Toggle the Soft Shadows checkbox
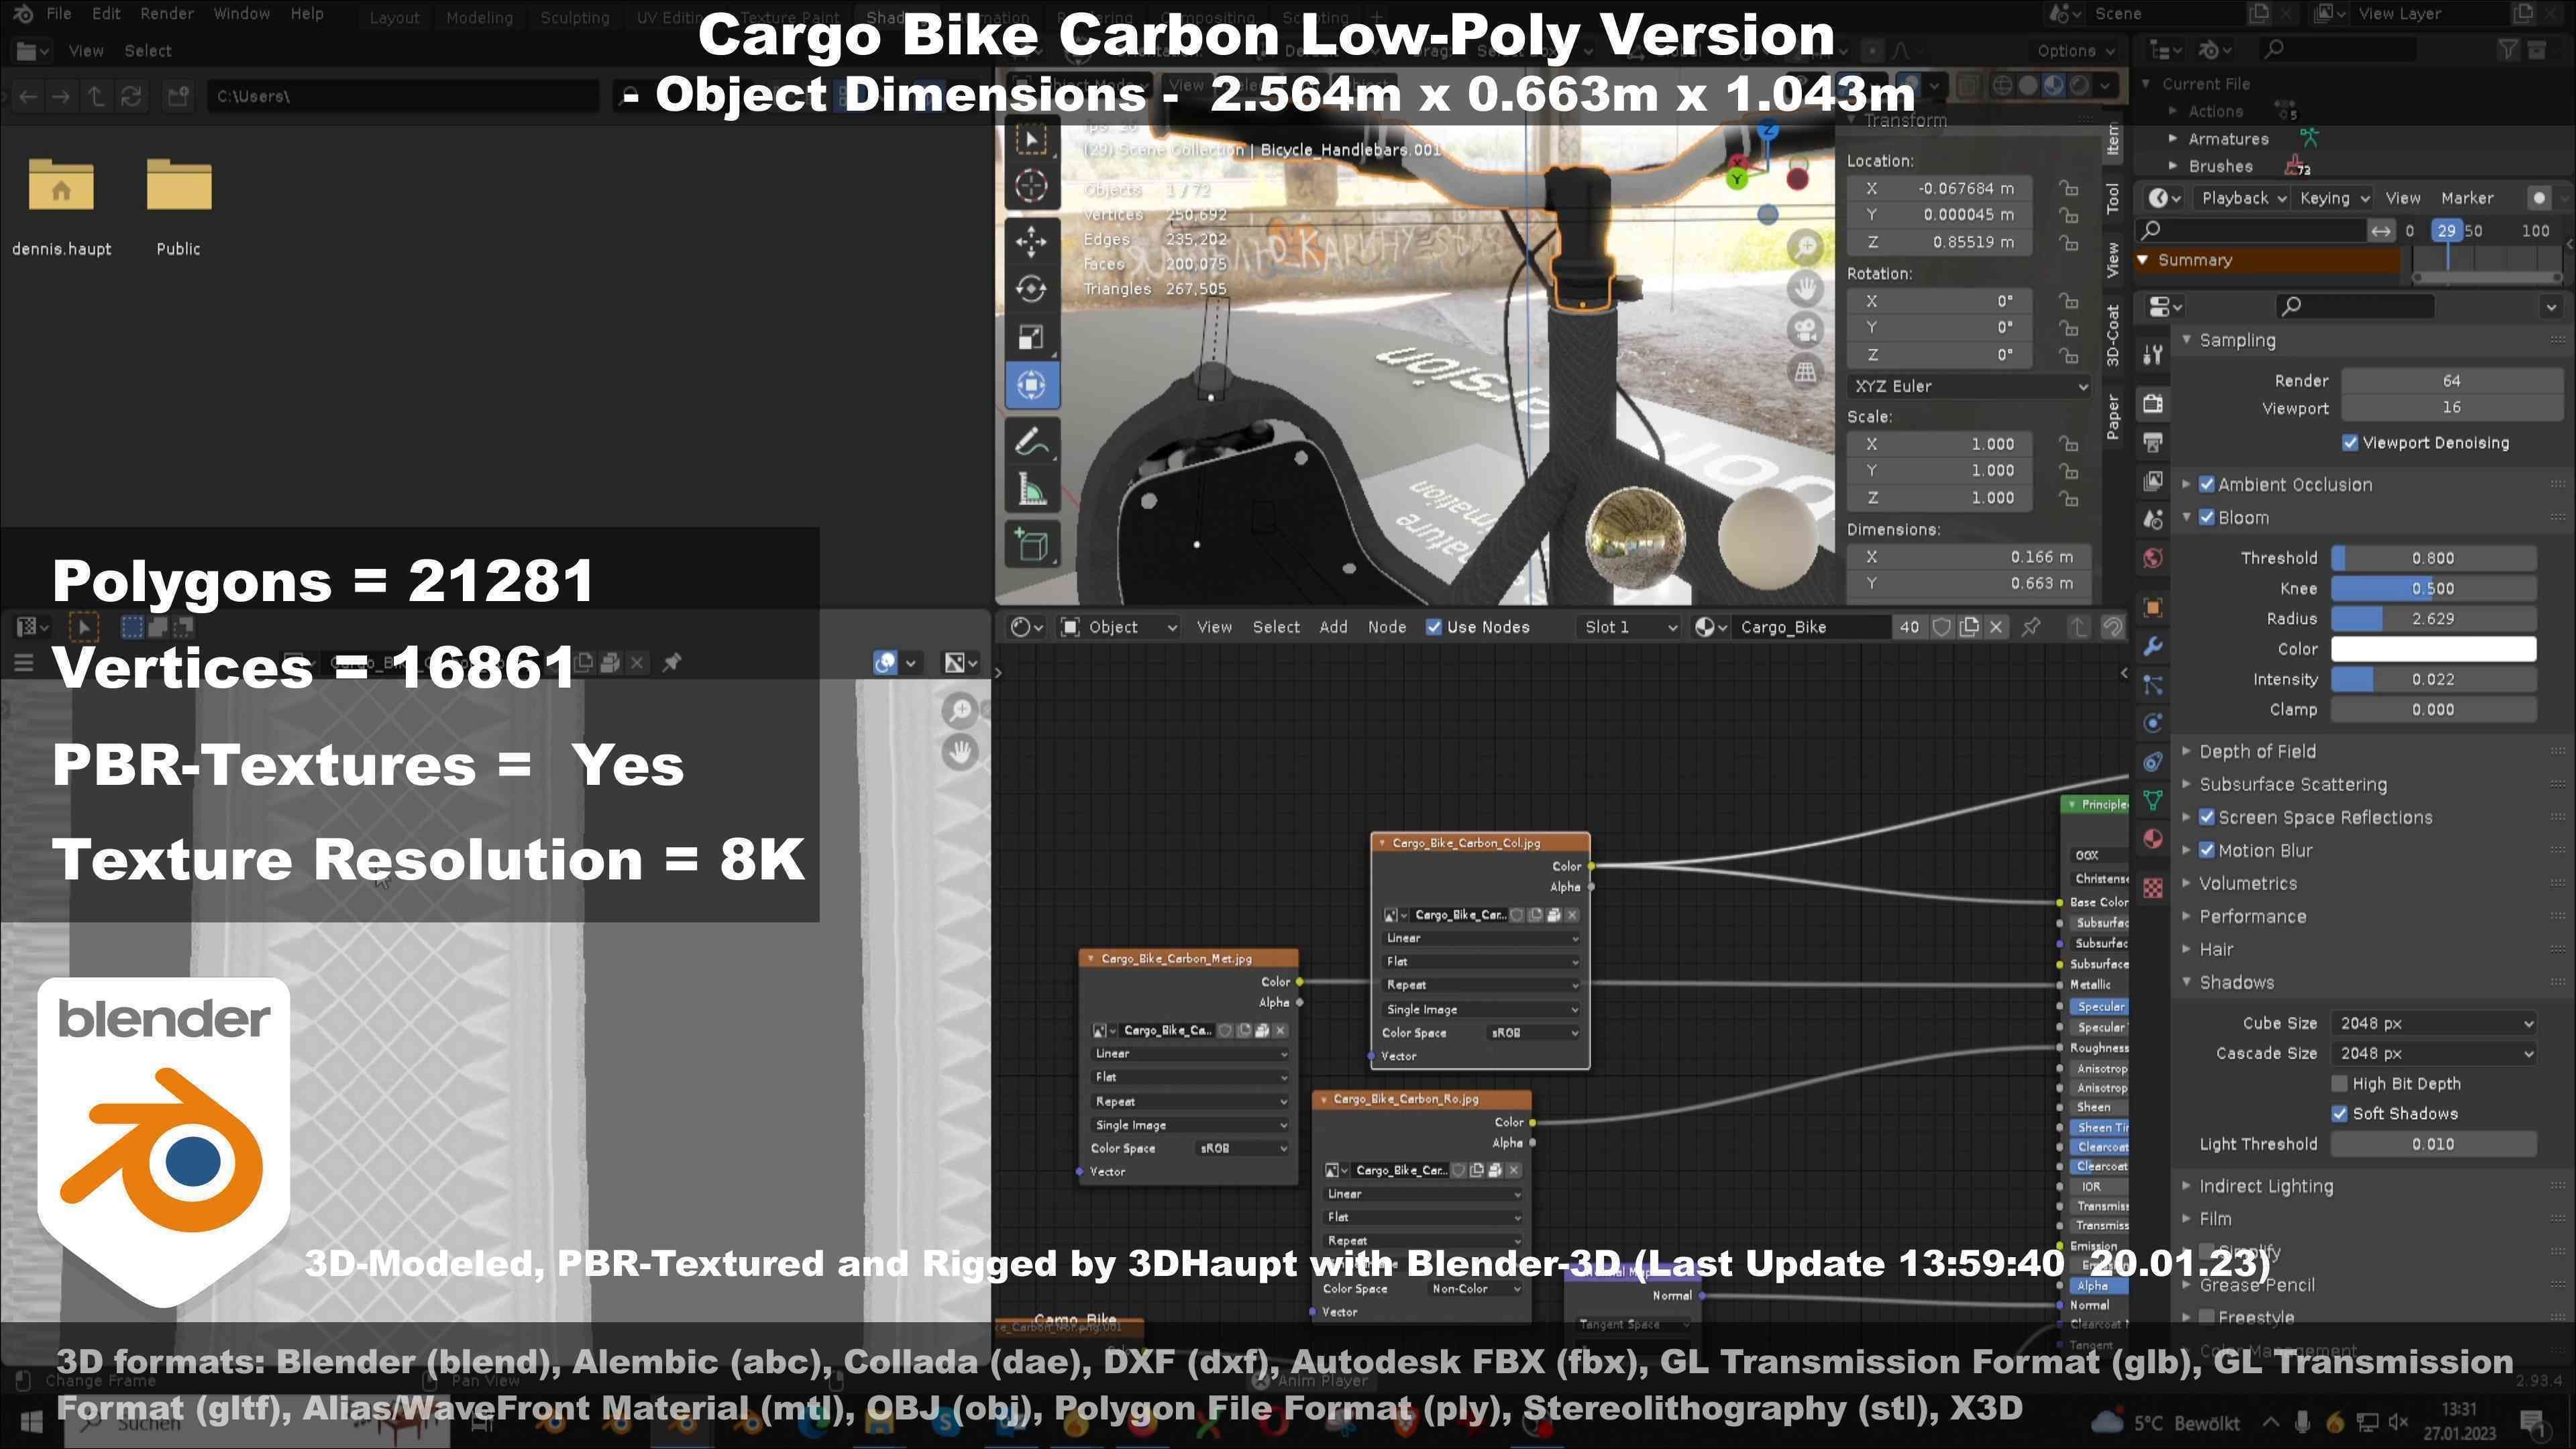Image resolution: width=2576 pixels, height=1449 pixels. pyautogui.click(x=2339, y=1113)
